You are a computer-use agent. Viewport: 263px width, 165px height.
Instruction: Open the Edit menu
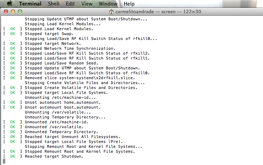tap(70, 4)
